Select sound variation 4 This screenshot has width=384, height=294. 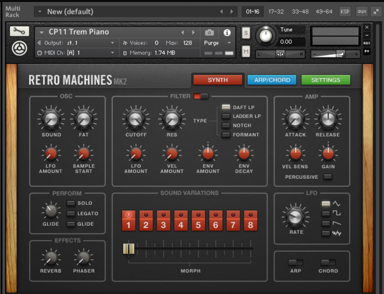pos(181,221)
